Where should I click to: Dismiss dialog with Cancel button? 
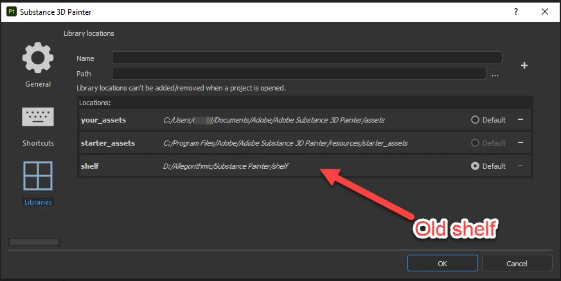coord(517,264)
